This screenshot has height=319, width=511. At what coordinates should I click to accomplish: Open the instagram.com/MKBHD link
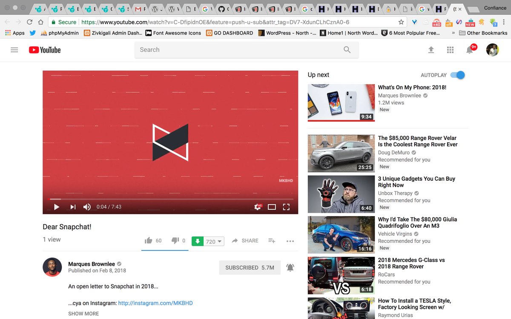(x=155, y=303)
